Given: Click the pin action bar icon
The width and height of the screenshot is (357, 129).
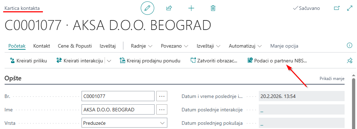Looking at the screenshot, I should coord(350,60).
